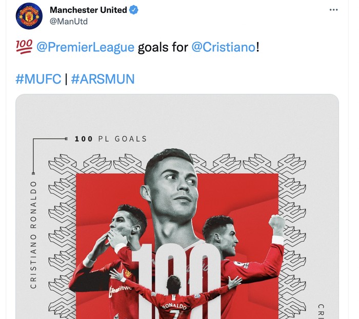
Task: Click the '100 PL GOALS' heading in image
Action: [111, 139]
